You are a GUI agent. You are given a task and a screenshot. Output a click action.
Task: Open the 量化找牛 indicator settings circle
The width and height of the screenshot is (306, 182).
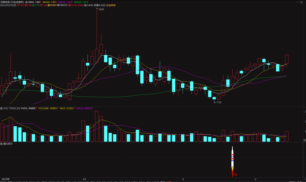pyautogui.click(x=1, y=144)
